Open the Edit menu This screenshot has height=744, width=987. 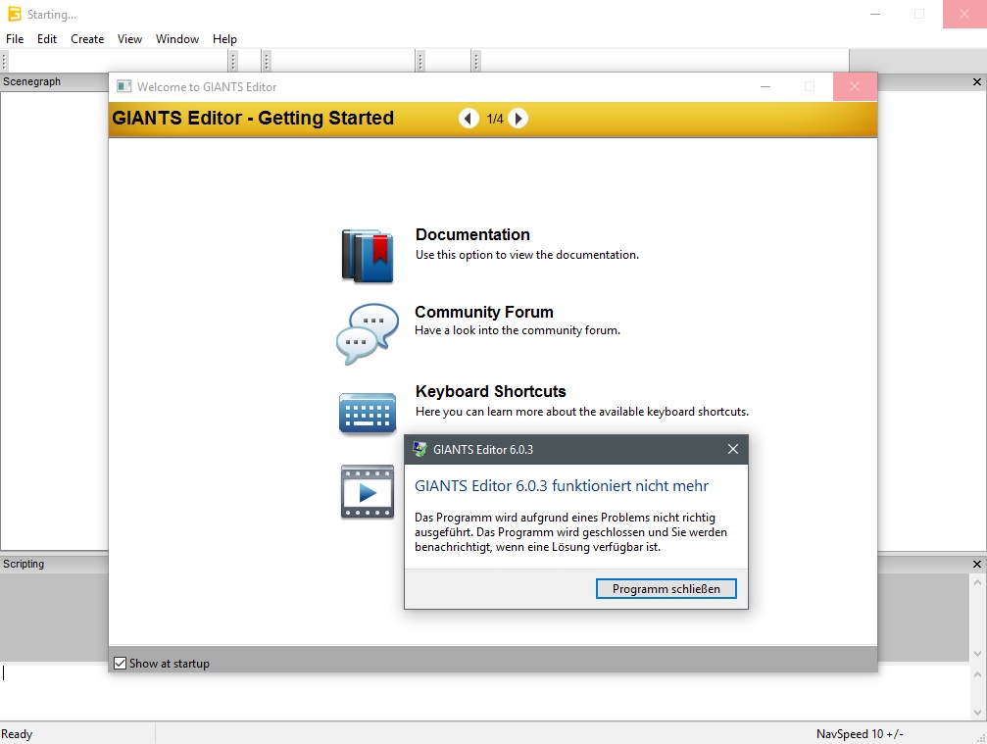47,39
